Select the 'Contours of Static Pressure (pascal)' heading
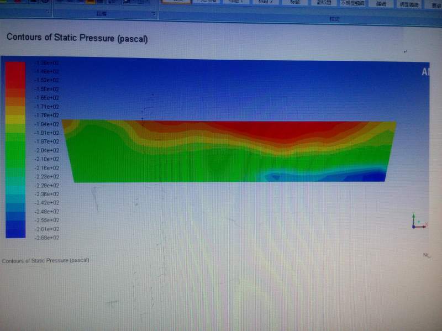Screen dimensions: 442x331 77,38
